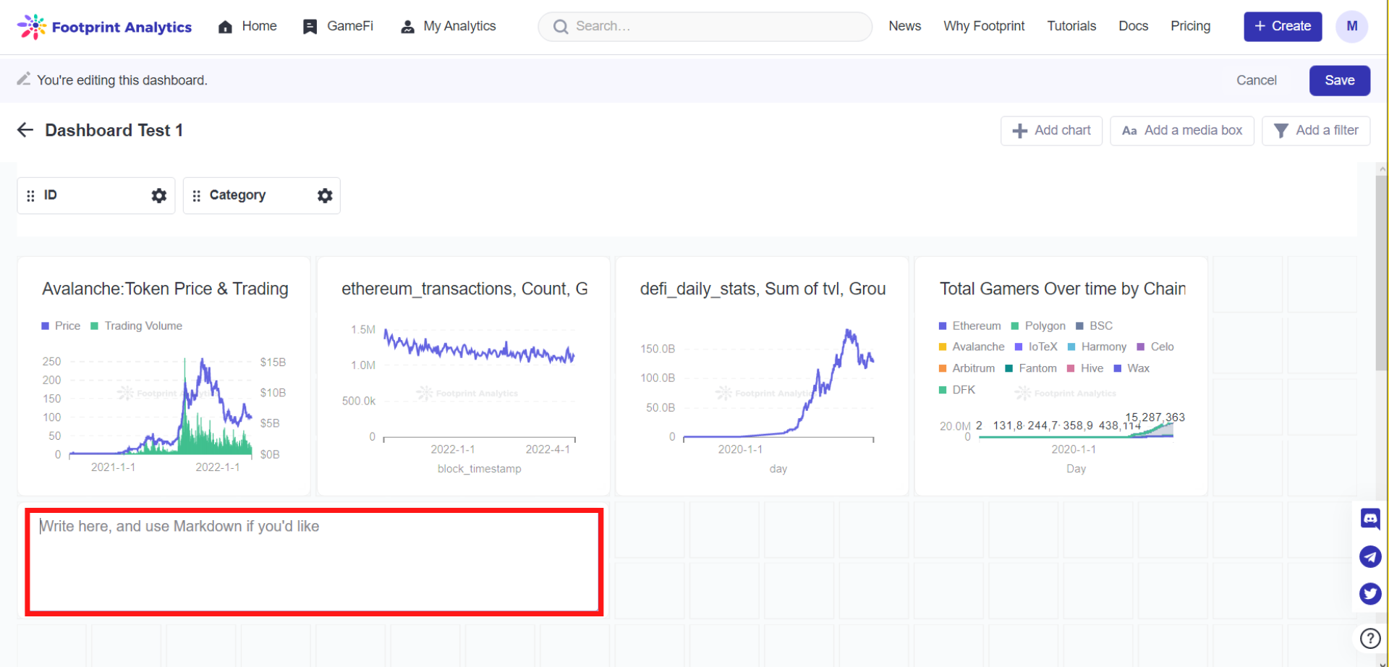Open the Discord community icon
The height and width of the screenshot is (667, 1389).
pyautogui.click(x=1370, y=519)
